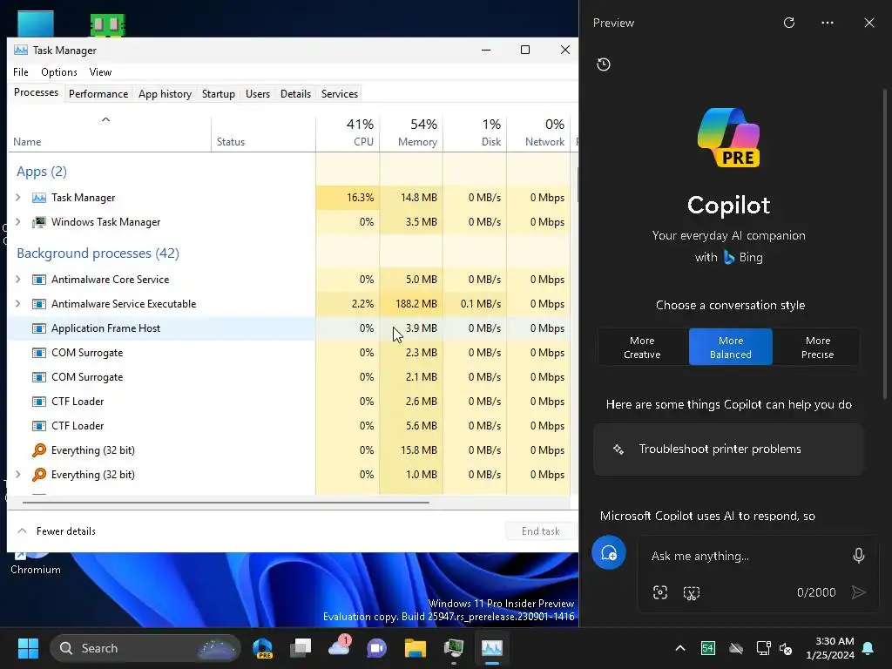Sort processes by the Name column

tap(109, 134)
